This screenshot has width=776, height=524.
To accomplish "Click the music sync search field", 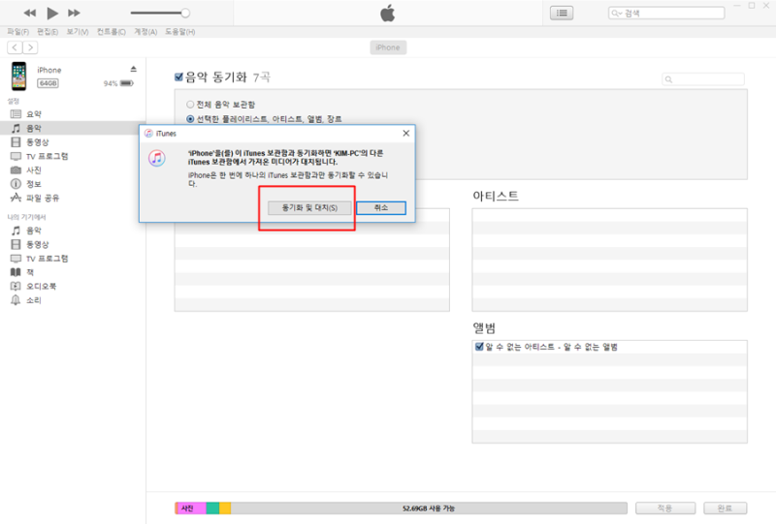I will [703, 79].
